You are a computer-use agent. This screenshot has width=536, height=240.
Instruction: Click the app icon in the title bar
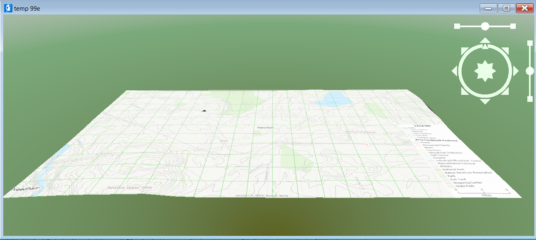[8, 8]
